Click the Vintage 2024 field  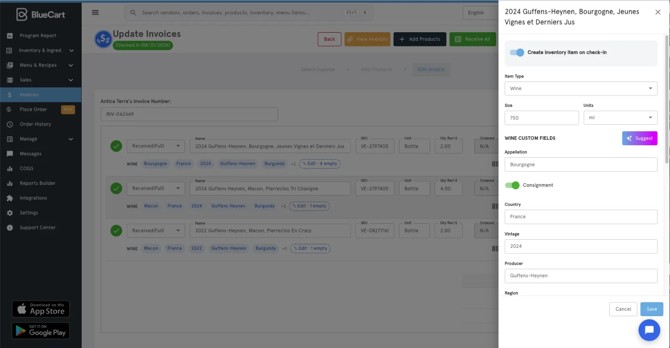(581, 246)
